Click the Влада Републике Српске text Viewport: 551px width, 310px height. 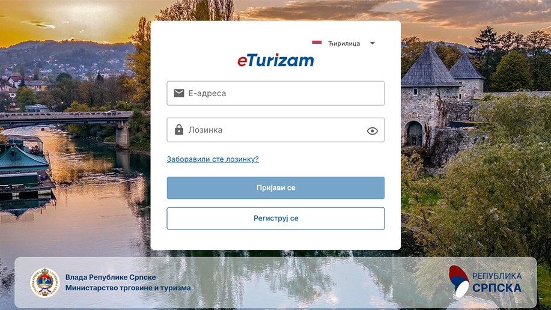111,278
